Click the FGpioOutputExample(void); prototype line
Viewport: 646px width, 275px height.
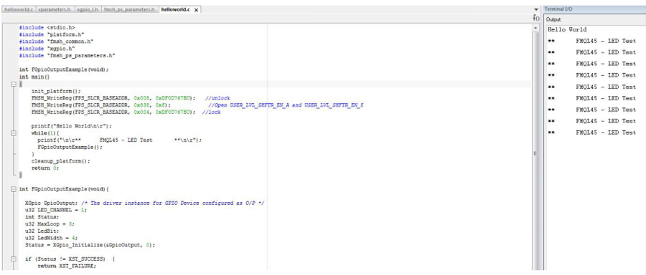[x=64, y=69]
